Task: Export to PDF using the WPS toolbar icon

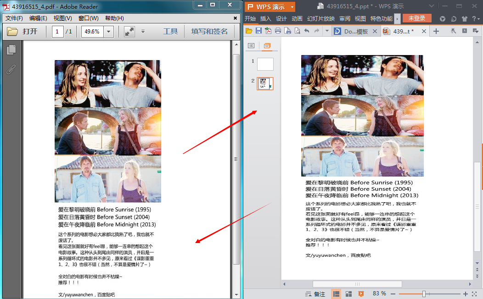Action: (x=268, y=31)
